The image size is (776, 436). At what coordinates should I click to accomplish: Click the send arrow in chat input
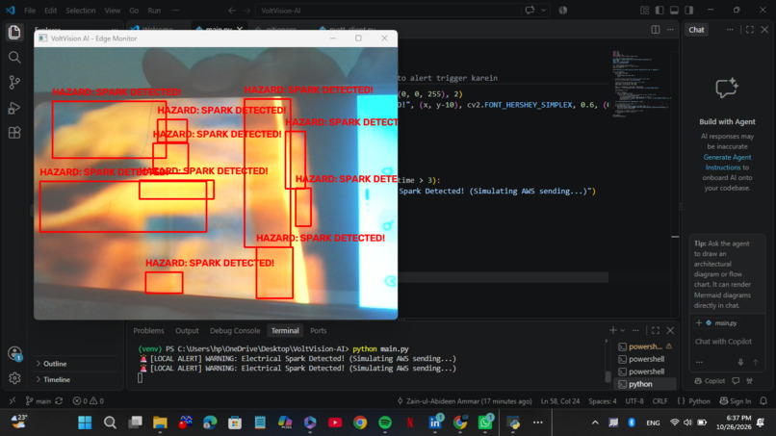[756, 362]
